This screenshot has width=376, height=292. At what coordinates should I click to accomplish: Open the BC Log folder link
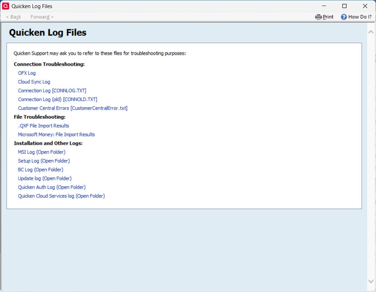coord(41,170)
